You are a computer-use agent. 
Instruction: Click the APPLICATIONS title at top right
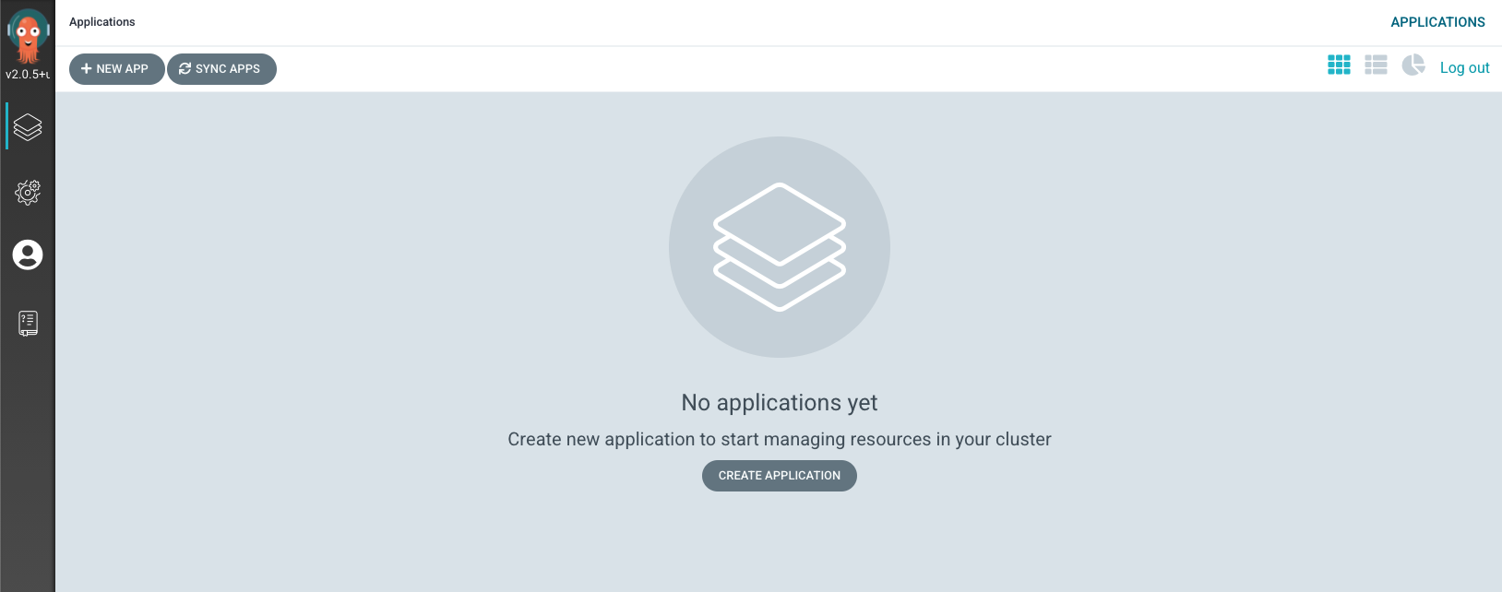pos(1437,22)
